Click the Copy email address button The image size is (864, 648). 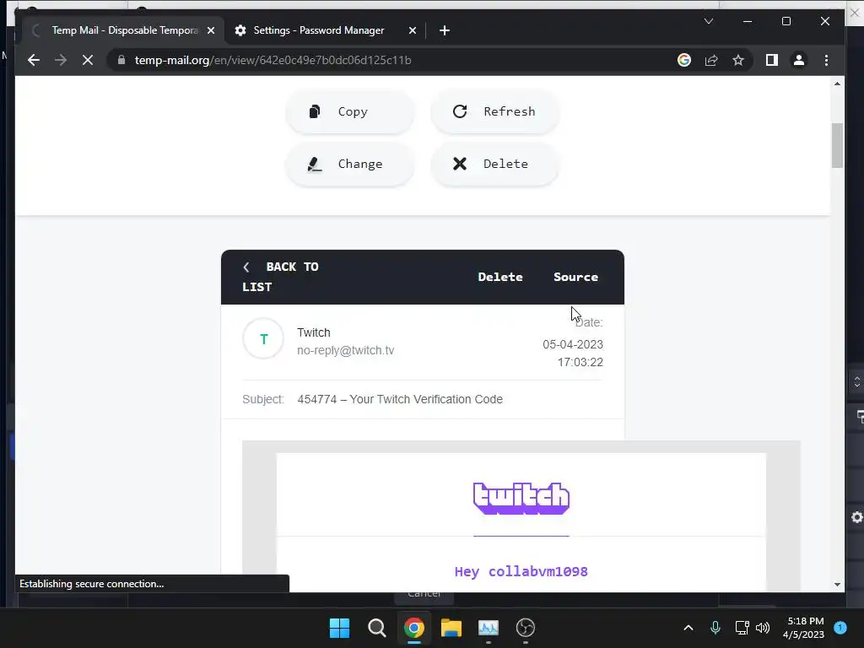pos(350,111)
